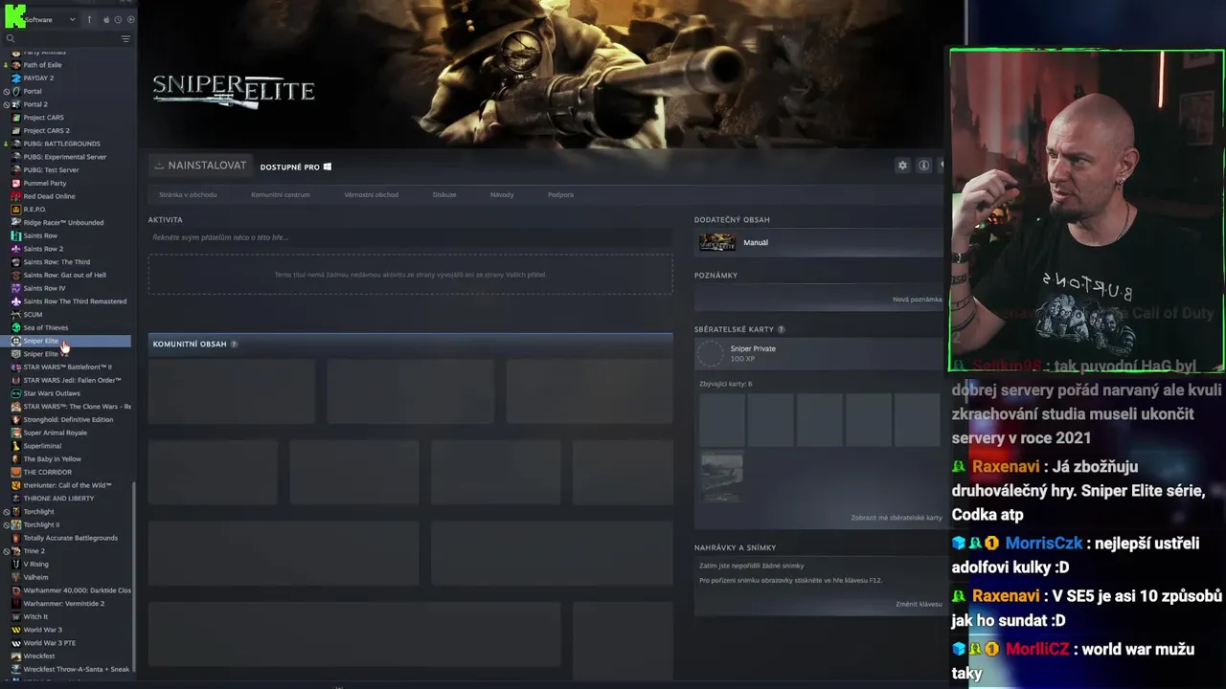Select Sea of Thieves icon in list
The width and height of the screenshot is (1226, 689).
click(x=15, y=327)
